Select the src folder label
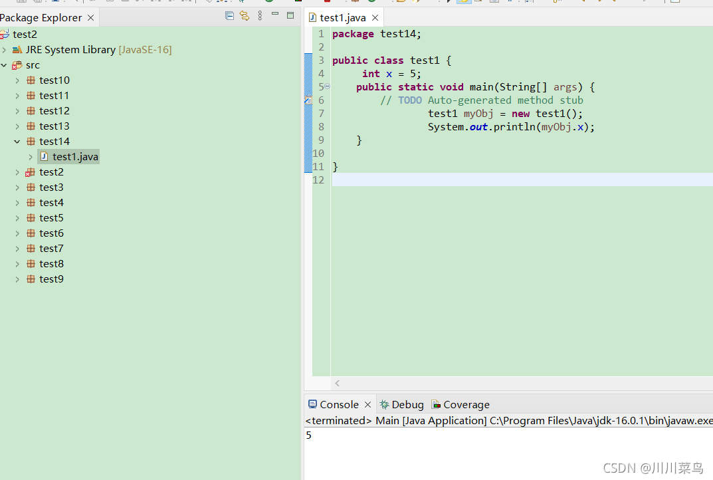 (x=33, y=65)
